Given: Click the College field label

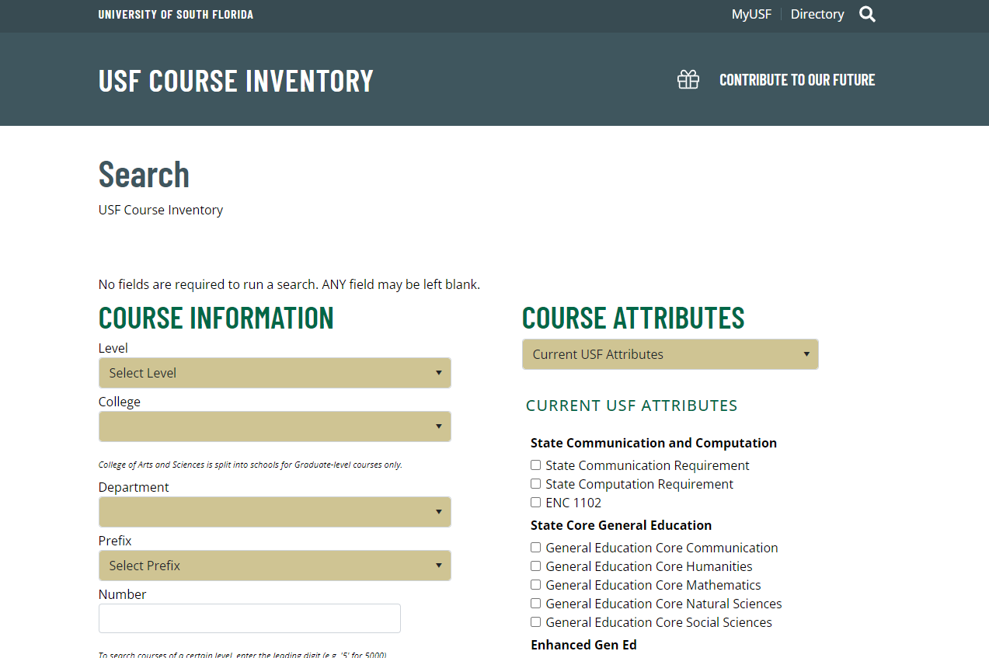Looking at the screenshot, I should 120,402.
